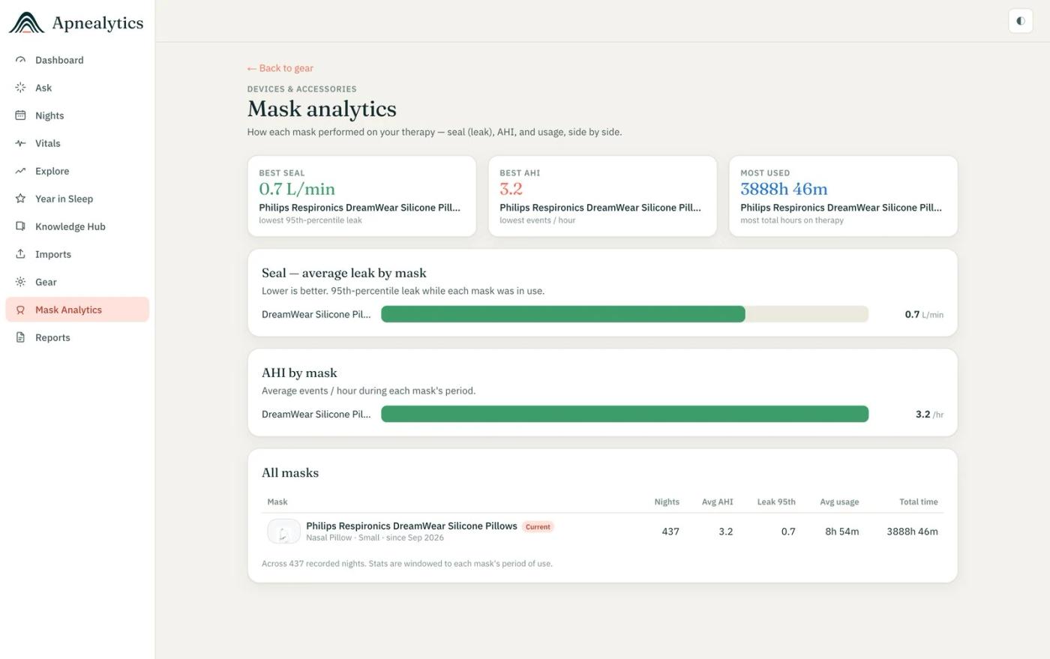Click the Imports upload icon
Screen dimensions: 1050x659
pos(20,254)
